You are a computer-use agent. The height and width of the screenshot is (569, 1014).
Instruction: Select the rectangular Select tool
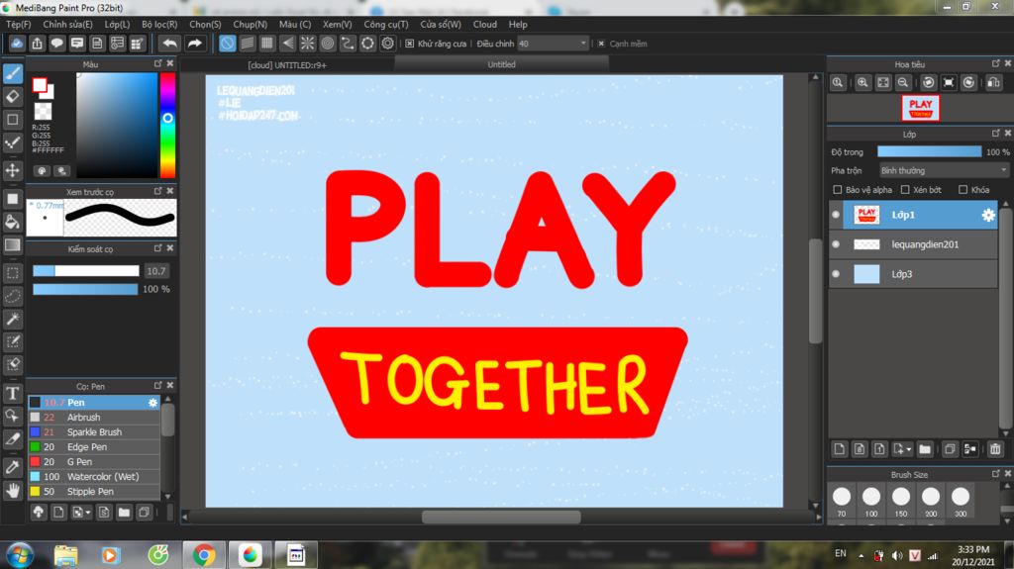point(13,273)
